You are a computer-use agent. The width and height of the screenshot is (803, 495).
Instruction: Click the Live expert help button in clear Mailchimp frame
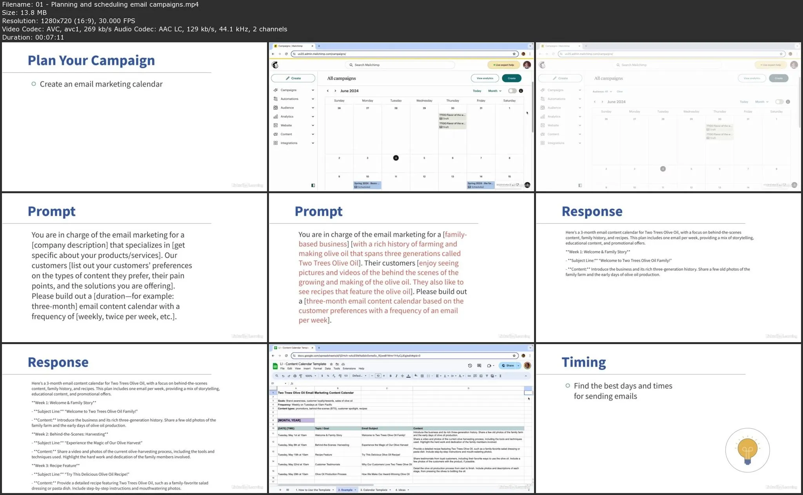(x=504, y=65)
